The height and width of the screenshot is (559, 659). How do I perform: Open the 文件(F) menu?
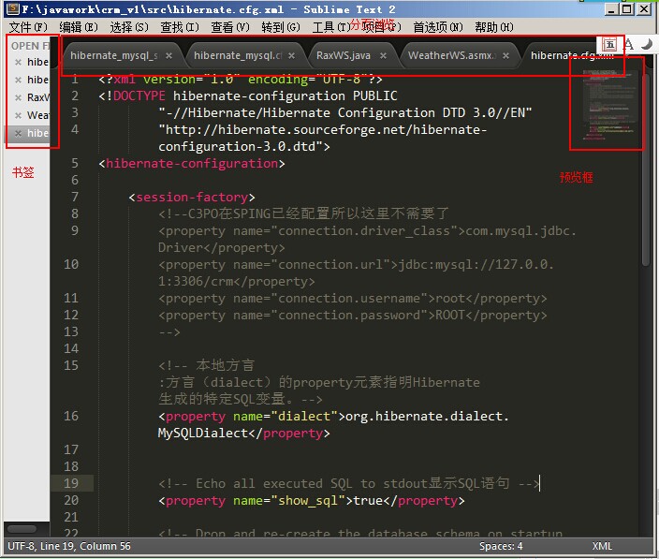point(27,27)
